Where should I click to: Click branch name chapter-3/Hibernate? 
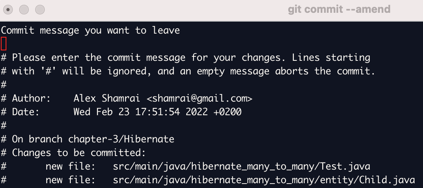pos(121,139)
